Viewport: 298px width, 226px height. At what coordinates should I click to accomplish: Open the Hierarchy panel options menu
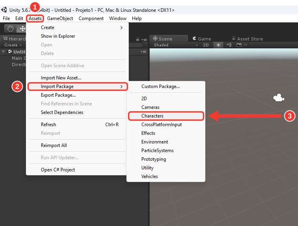click(x=144, y=40)
